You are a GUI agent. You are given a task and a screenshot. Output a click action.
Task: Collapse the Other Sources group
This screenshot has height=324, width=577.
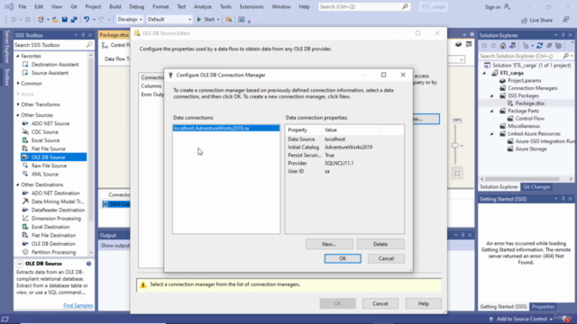pos(18,115)
